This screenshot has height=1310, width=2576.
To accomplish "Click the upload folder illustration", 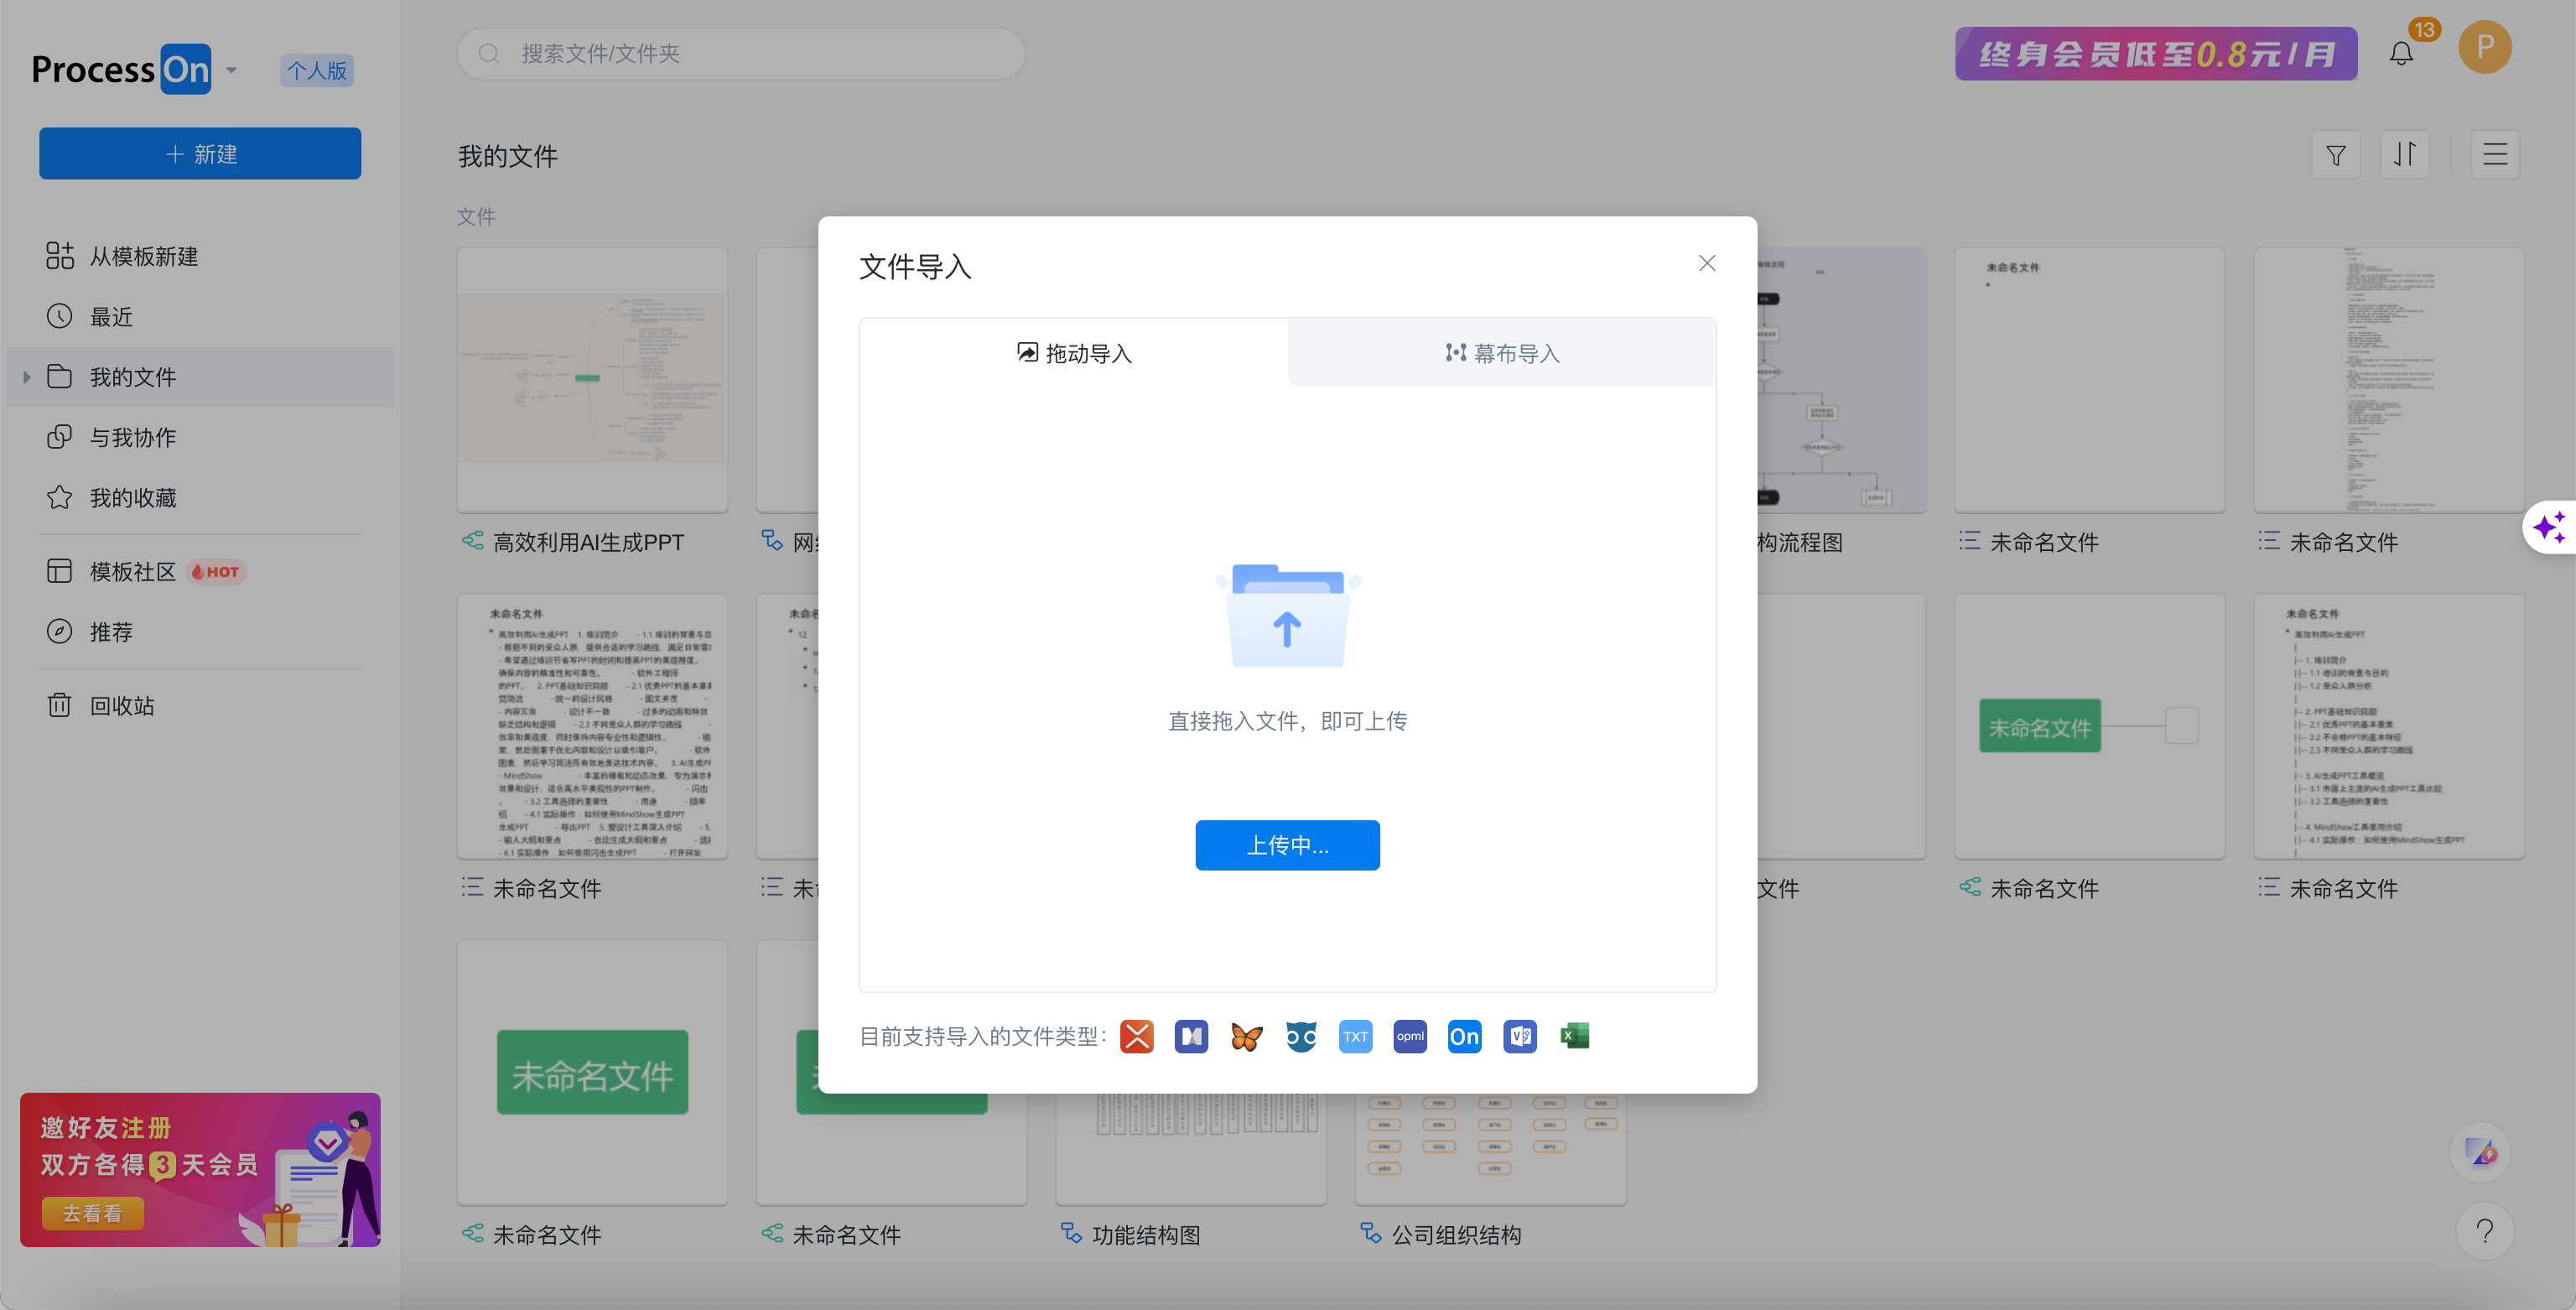I will click(1288, 615).
